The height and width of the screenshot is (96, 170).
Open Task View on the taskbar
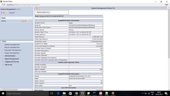[52, 93]
